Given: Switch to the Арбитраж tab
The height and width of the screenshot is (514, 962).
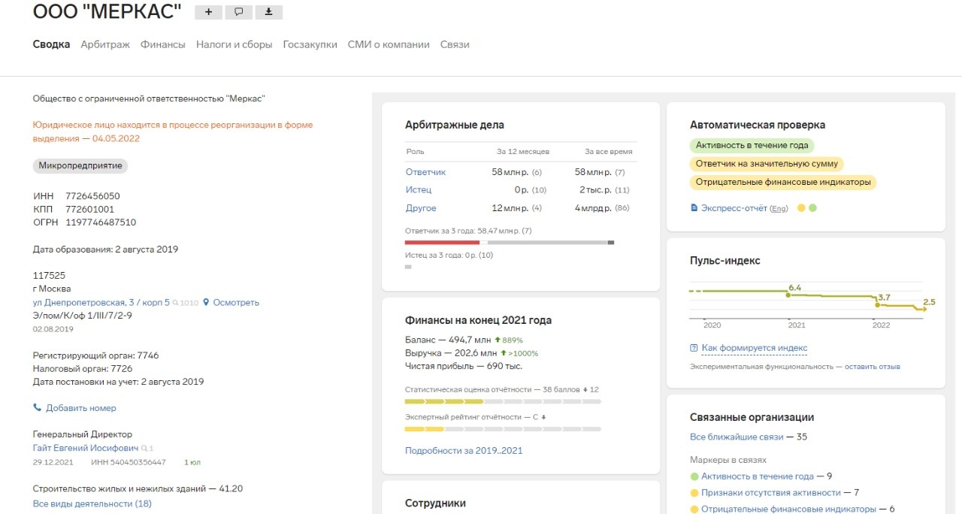Looking at the screenshot, I should point(105,44).
